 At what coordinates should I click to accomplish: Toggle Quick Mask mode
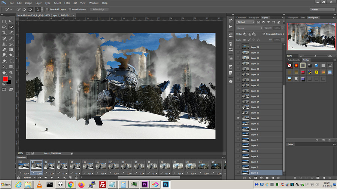pyautogui.click(x=4, y=89)
